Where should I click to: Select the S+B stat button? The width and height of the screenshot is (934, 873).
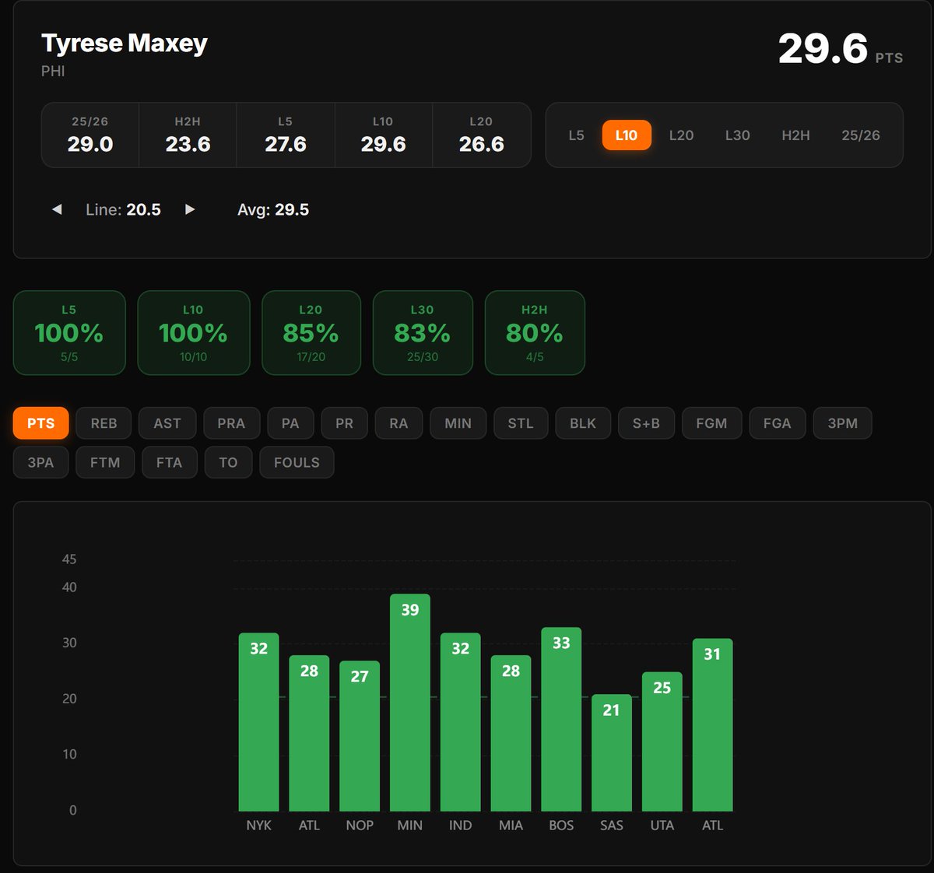point(646,423)
